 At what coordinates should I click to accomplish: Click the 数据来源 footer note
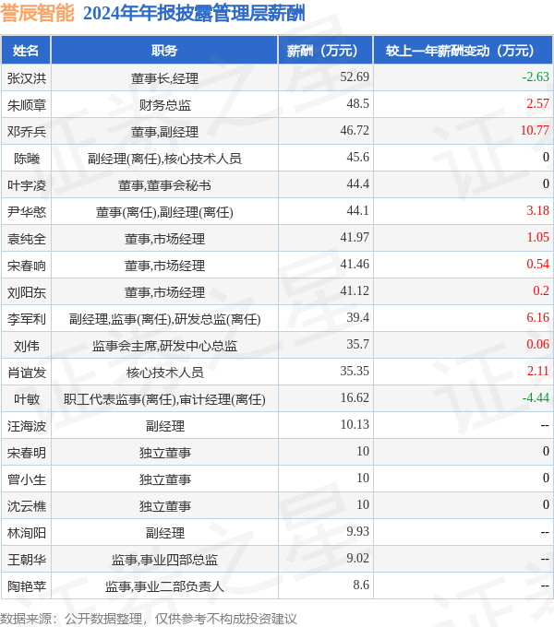point(149,619)
